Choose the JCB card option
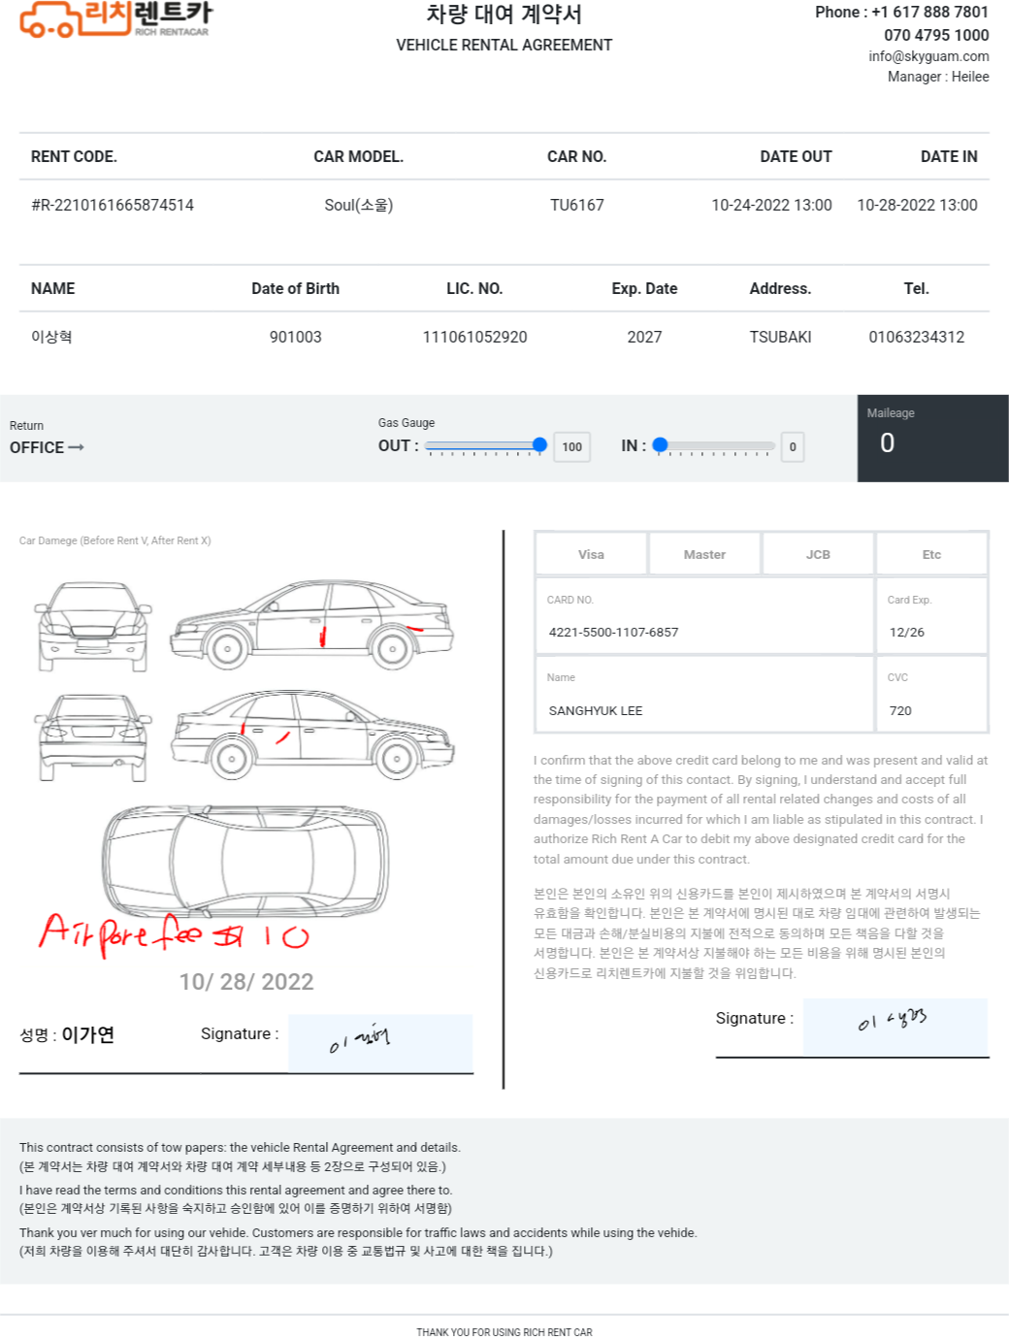1009x1340 pixels. tap(818, 554)
